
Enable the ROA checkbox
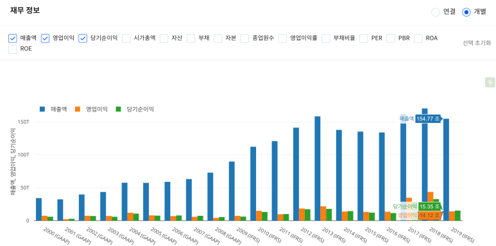(418, 38)
